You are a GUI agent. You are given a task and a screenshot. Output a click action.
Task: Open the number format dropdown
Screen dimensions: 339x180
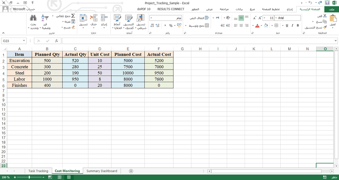click(x=151, y=18)
